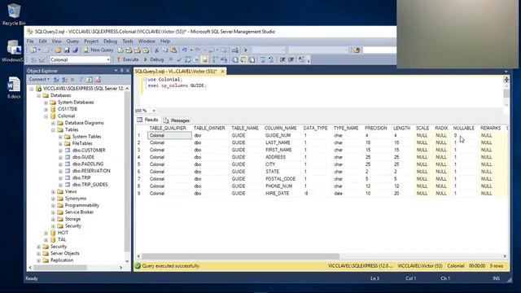Click Object Explorer Disconnect icon
521x293 pixels.
[64, 80]
